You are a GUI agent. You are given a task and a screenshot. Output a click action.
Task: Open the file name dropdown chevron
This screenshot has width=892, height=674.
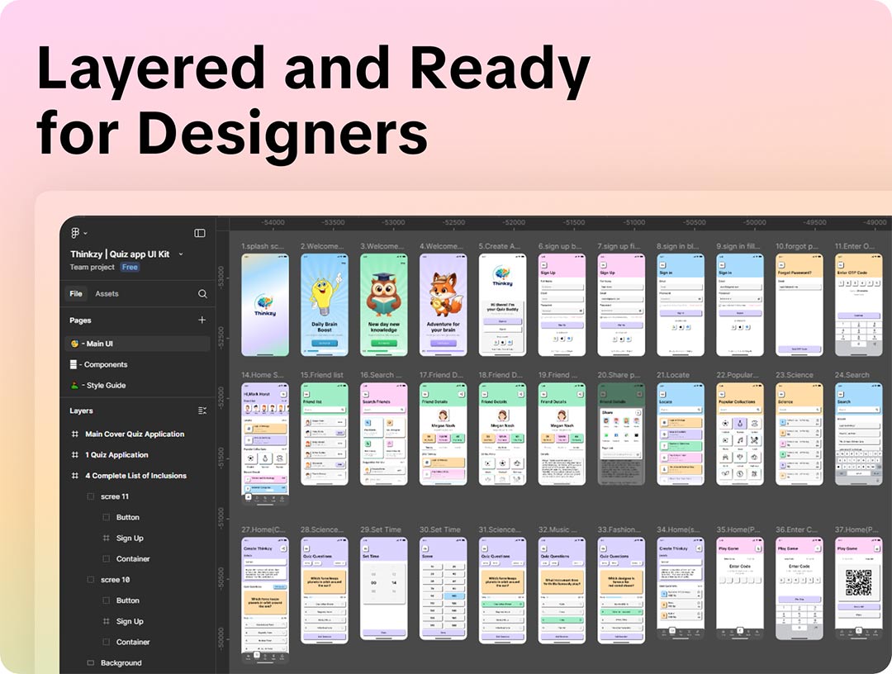[x=181, y=254]
